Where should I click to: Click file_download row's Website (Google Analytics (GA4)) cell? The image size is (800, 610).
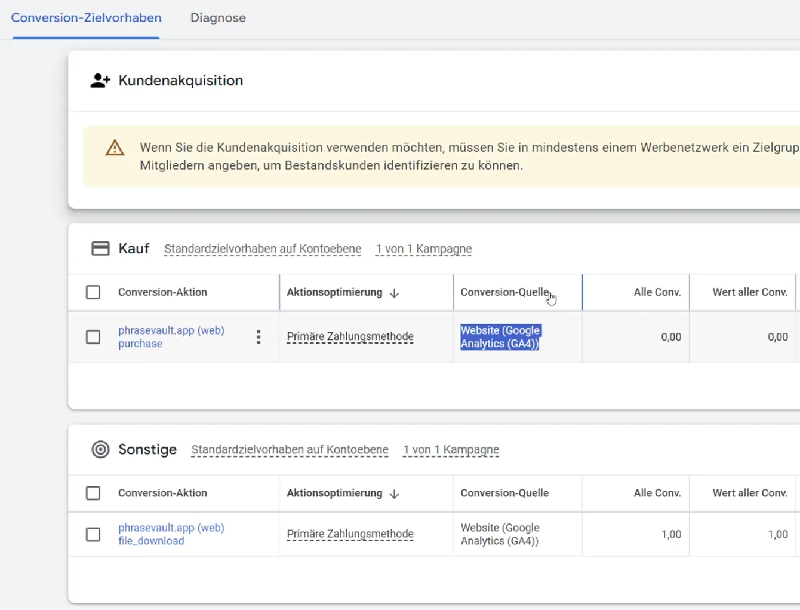[500, 534]
